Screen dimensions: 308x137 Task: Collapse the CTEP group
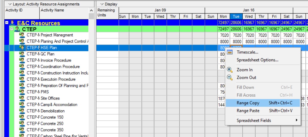tap(12, 29)
